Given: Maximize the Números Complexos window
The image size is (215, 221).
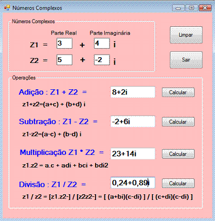Looking at the screenshot, I should click(192, 8).
